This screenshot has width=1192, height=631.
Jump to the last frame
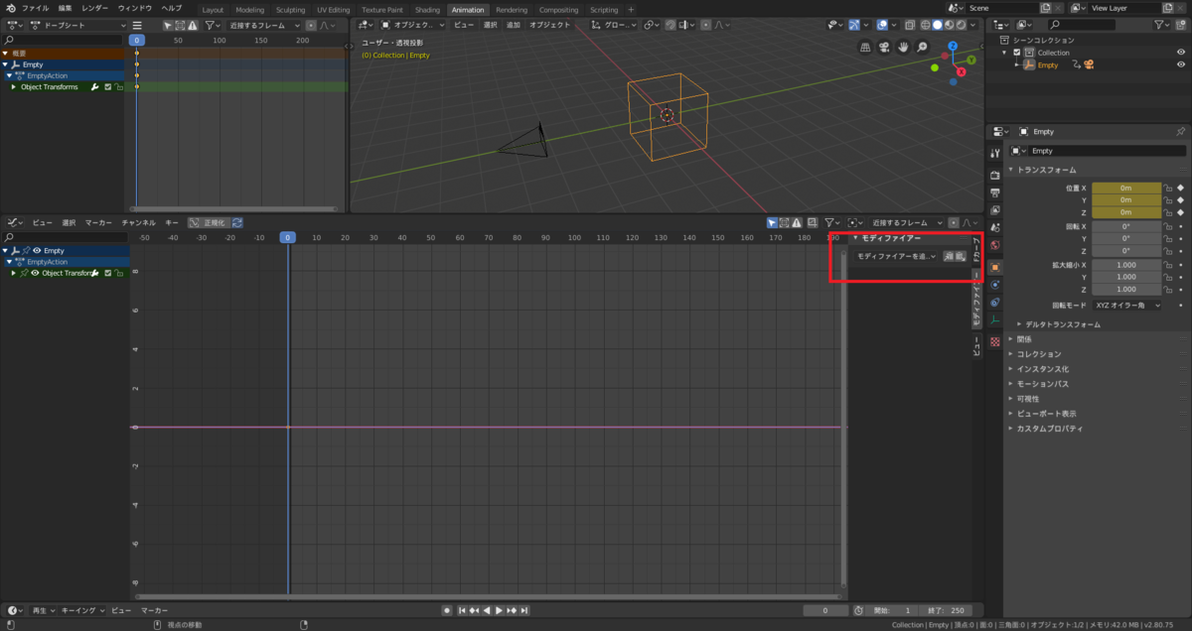[523, 610]
